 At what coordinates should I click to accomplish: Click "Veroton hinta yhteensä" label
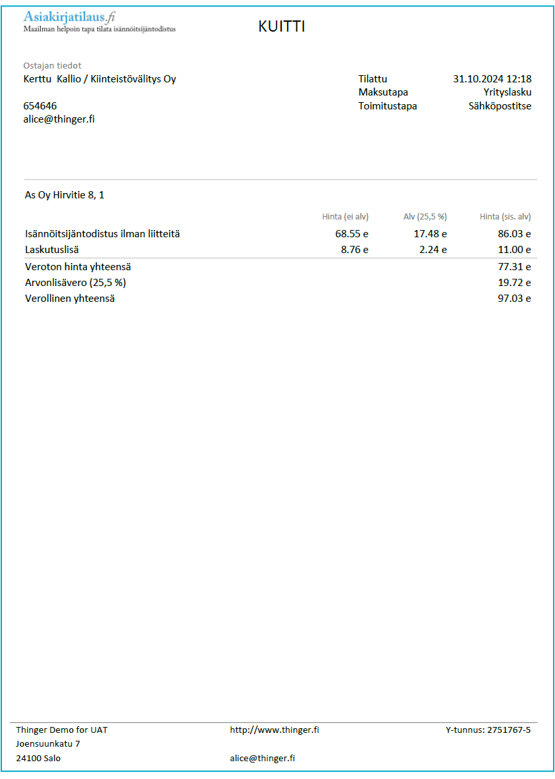point(78,267)
